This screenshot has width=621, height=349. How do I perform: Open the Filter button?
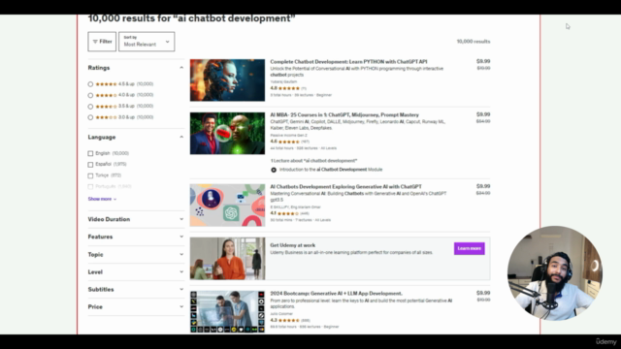(102, 42)
